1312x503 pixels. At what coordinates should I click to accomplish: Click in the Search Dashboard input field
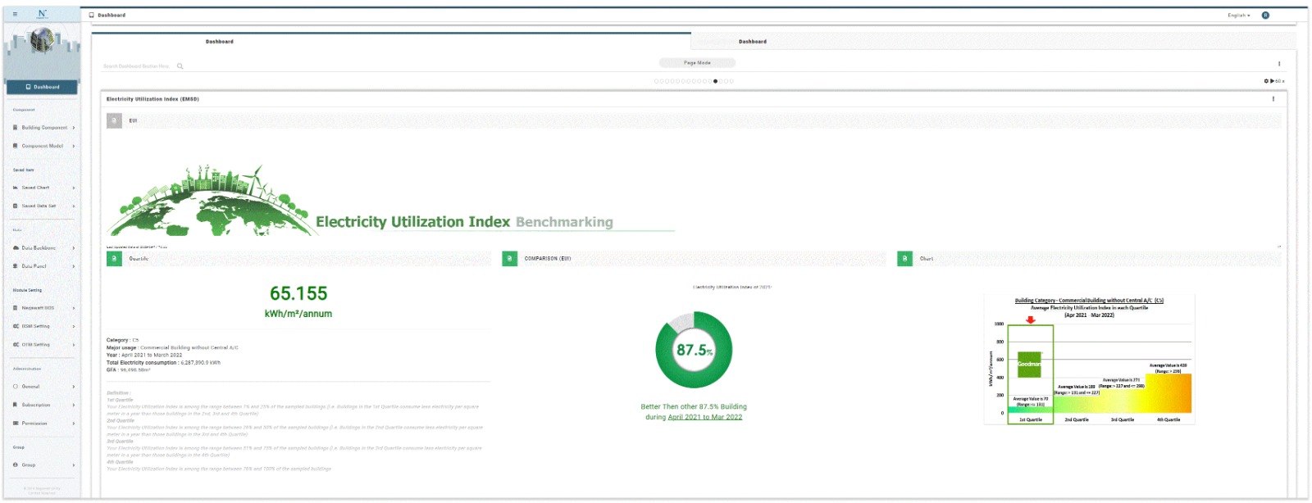(x=136, y=66)
